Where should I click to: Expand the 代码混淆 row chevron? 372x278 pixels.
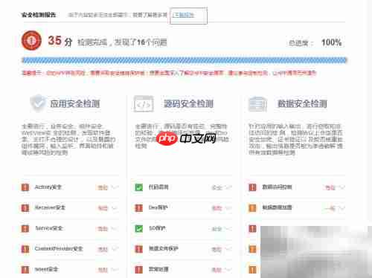click(228, 187)
